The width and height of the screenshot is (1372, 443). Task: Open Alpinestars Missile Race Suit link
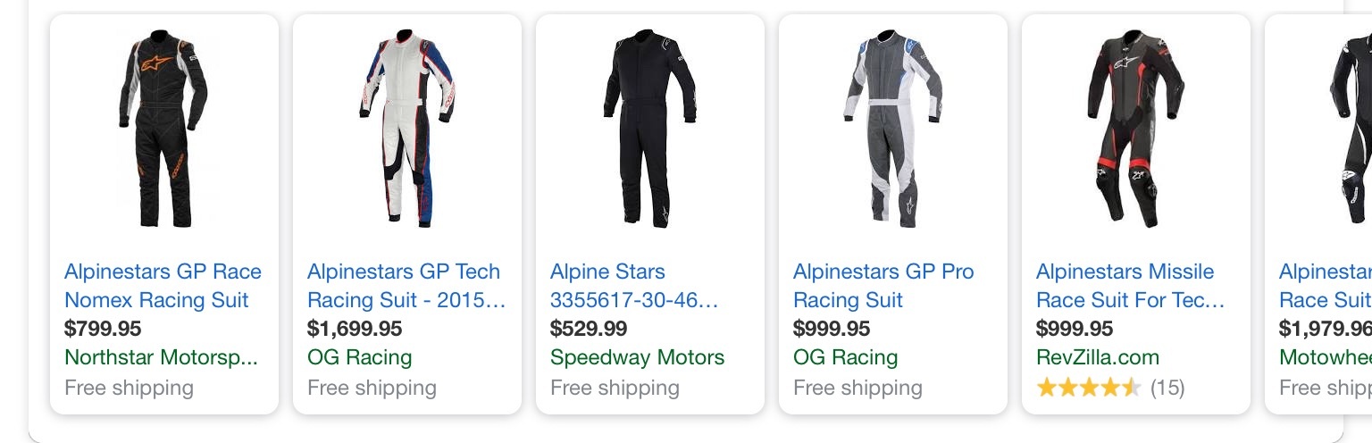1130,286
